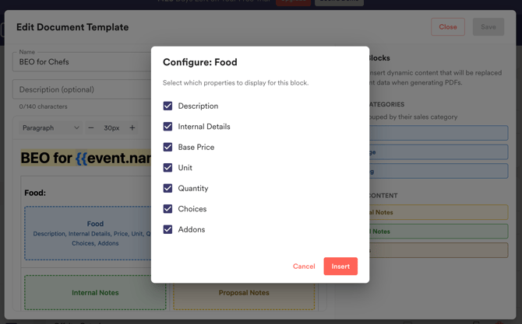Deselect the Choices checkbox
The width and height of the screenshot is (522, 324).
pos(168,209)
